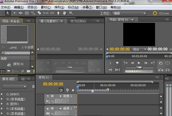Switch to the 媒体浏览 tab
This screenshot has width=172, height=116.
coord(8,79)
